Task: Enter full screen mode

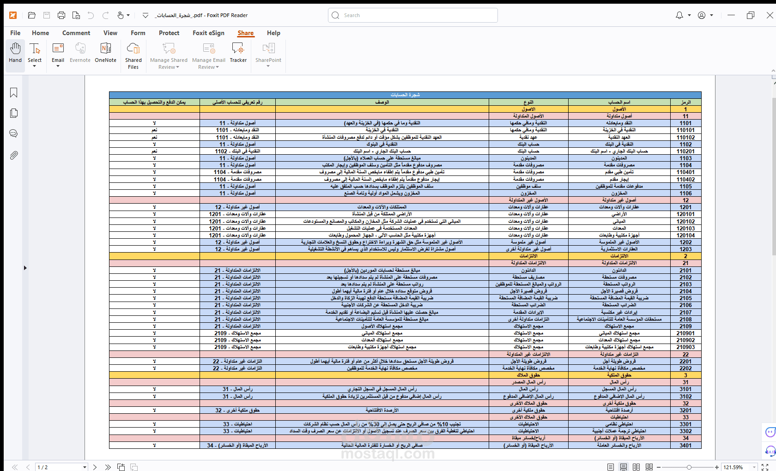Action: pyautogui.click(x=765, y=467)
